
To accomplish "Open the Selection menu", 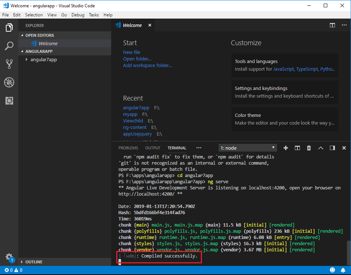I will point(34,15).
